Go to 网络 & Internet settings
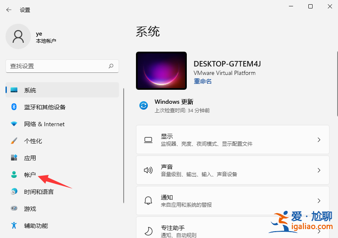This screenshot has width=338, height=238. pyautogui.click(x=62, y=124)
